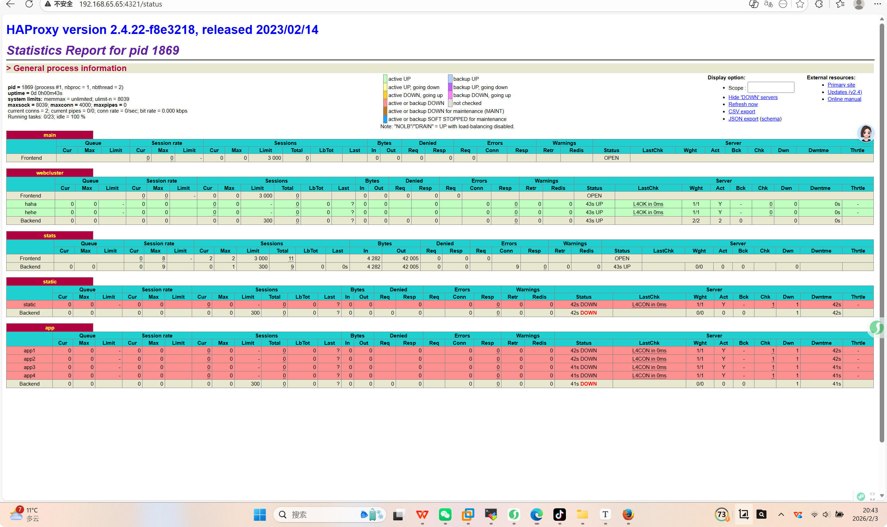This screenshot has width=887, height=527.
Task: Click the Windows taskbar search box
Action: point(320,515)
